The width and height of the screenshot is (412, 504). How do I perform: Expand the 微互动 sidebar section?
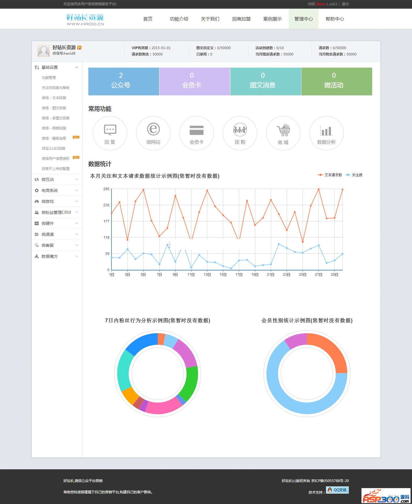point(57,179)
